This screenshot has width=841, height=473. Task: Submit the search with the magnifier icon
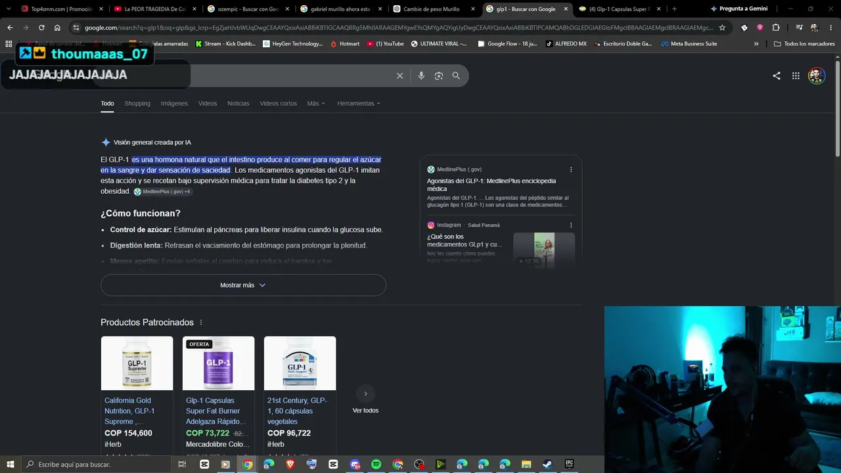tap(456, 76)
